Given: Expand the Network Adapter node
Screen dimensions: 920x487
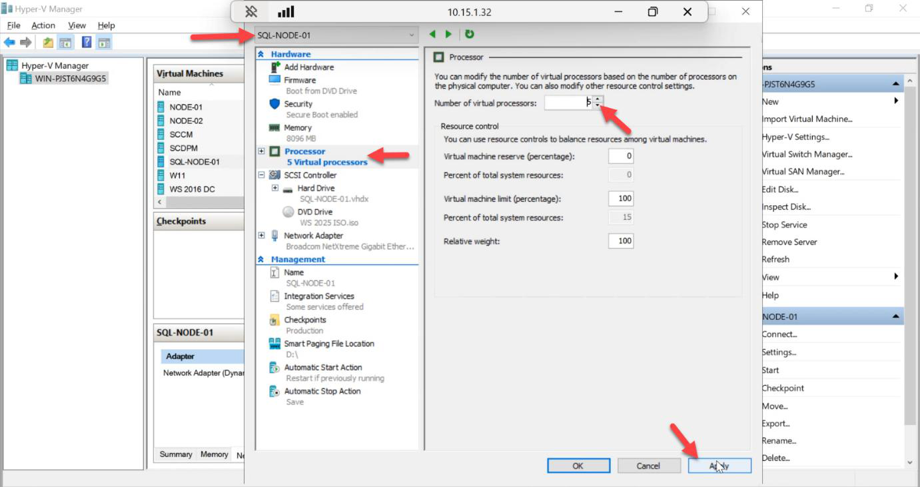Looking at the screenshot, I should tap(261, 236).
